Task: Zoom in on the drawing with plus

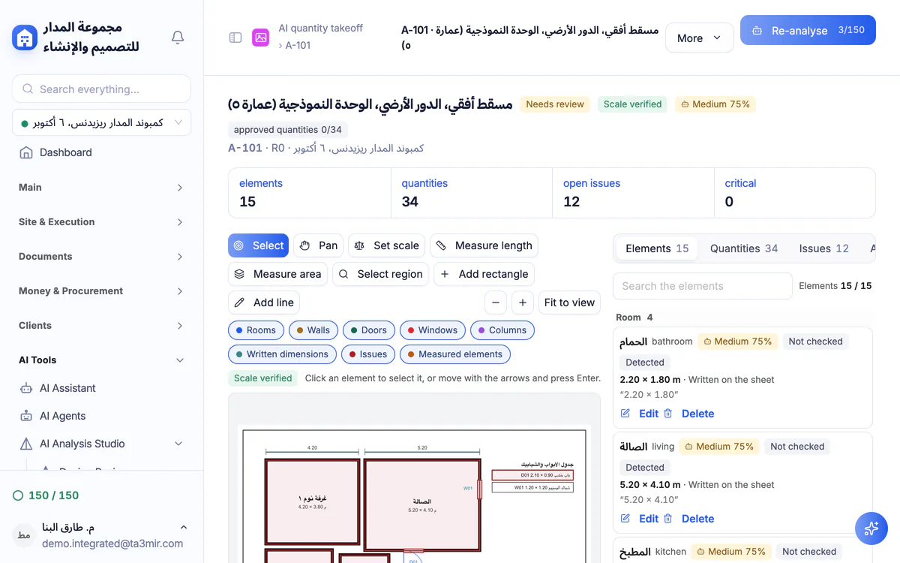Action: (523, 303)
